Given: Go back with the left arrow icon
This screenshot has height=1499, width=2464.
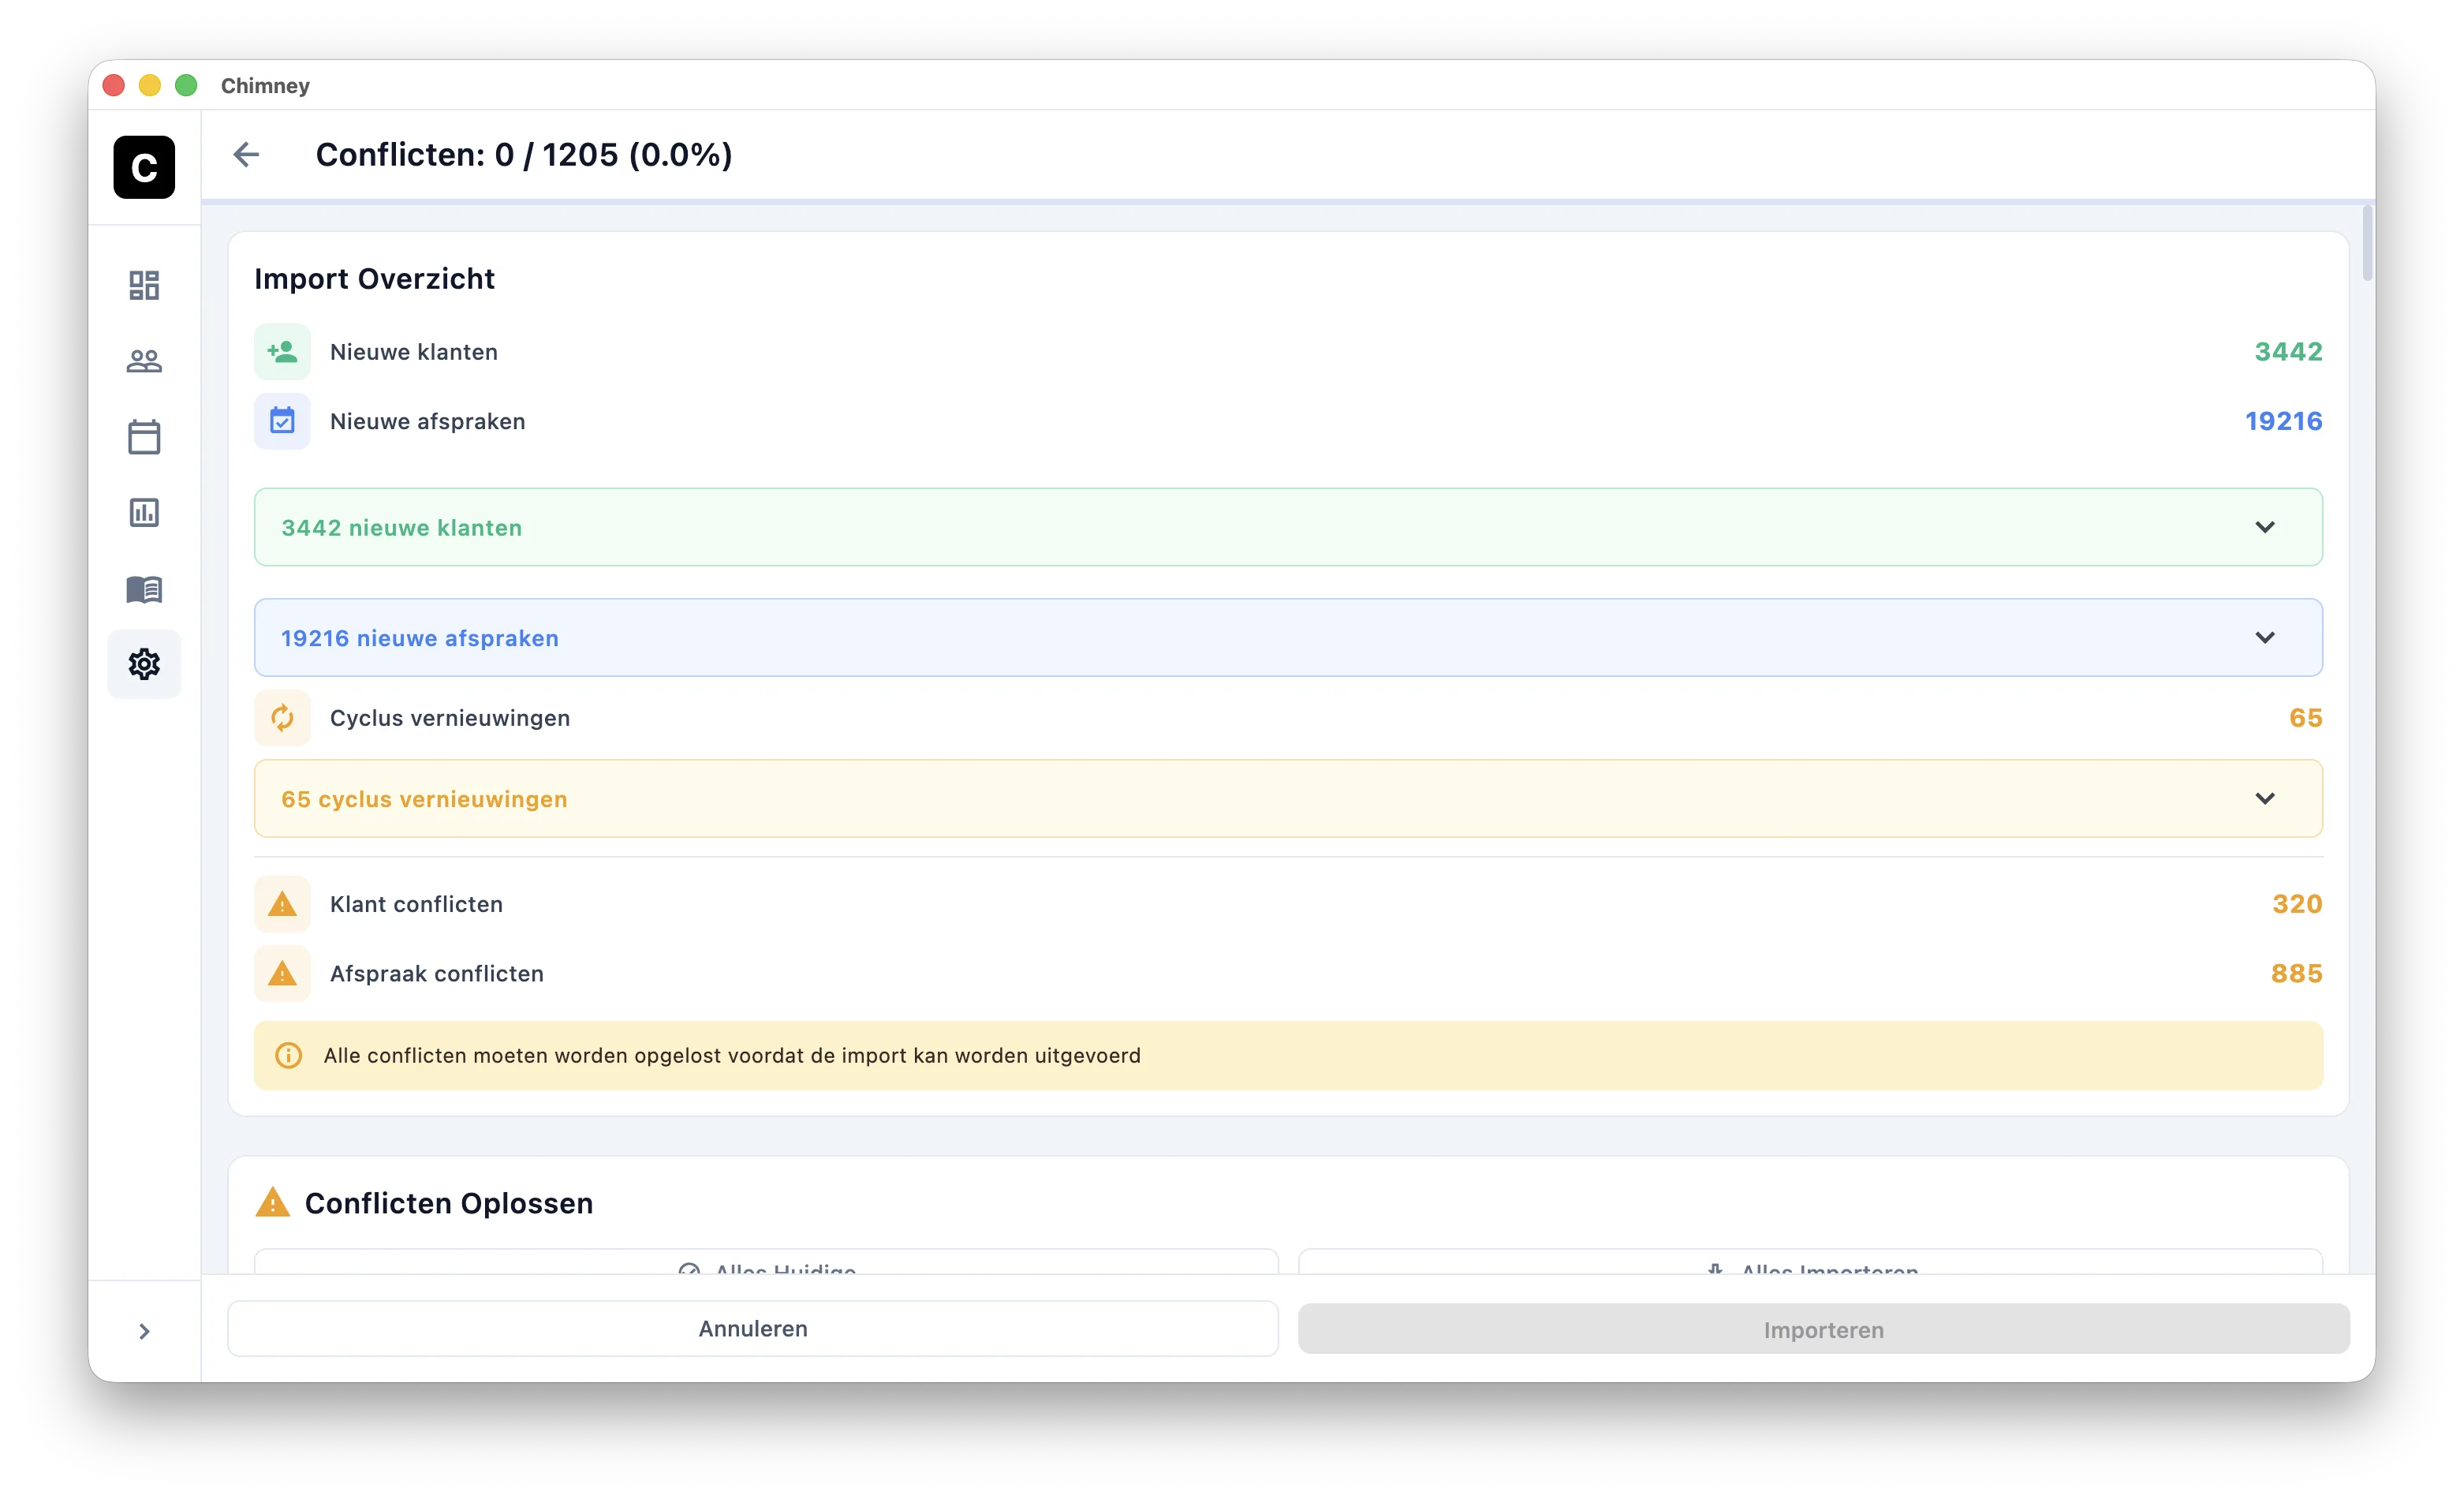Looking at the screenshot, I should click(246, 154).
